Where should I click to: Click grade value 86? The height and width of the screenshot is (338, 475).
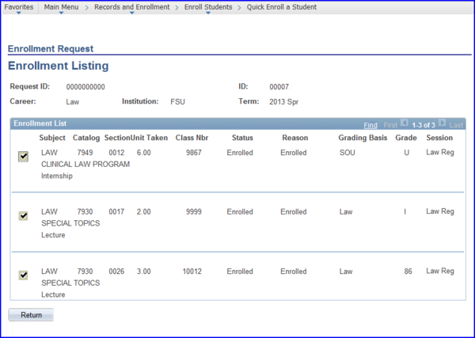[x=408, y=271]
